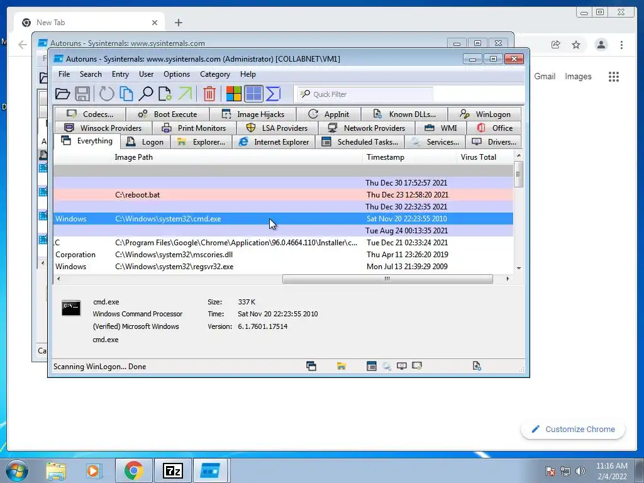Click the Virus Total column header

[x=485, y=157]
